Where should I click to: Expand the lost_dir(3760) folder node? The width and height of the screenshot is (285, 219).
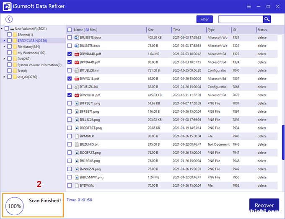pos(4,77)
